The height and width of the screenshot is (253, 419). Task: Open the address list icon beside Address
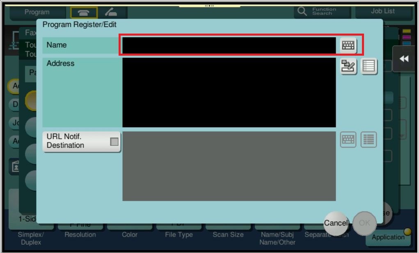(369, 66)
